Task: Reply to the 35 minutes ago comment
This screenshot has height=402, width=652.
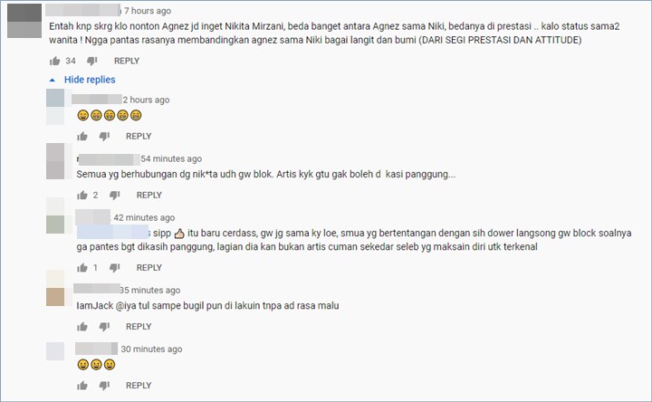Action: pyautogui.click(x=139, y=327)
